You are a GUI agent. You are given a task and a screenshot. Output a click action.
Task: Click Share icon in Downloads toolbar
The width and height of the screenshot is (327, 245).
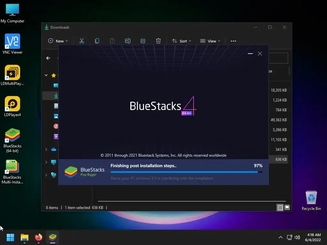pos(143,41)
